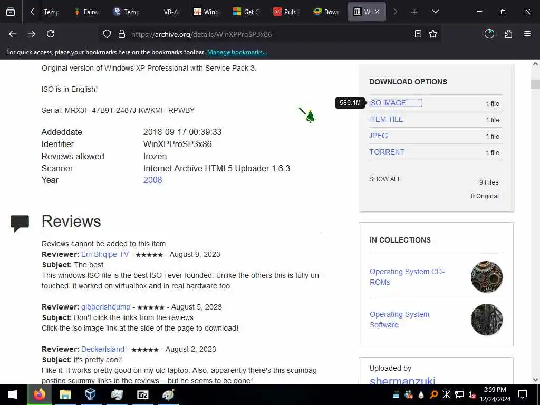Download the TORRENT file
Viewport: 540px width, 405px height.
point(387,152)
